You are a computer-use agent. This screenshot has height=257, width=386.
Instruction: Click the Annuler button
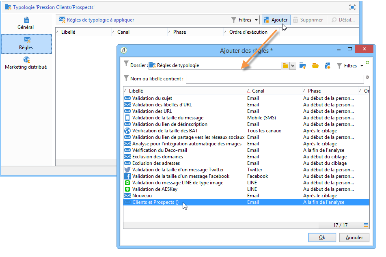tap(354, 238)
